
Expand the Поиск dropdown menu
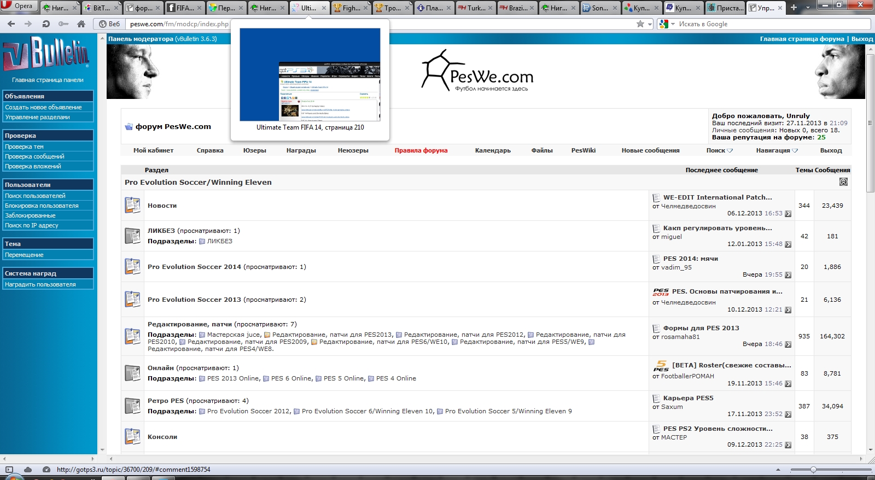point(719,150)
